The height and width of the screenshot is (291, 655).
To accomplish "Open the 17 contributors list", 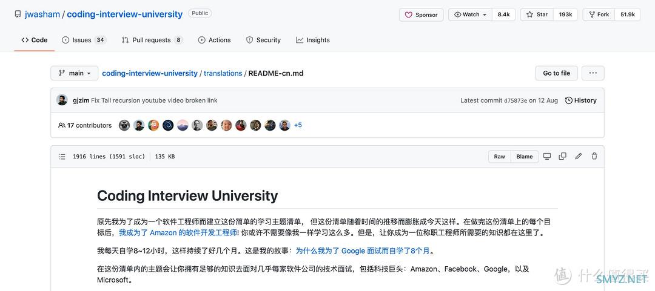I will click(86, 125).
